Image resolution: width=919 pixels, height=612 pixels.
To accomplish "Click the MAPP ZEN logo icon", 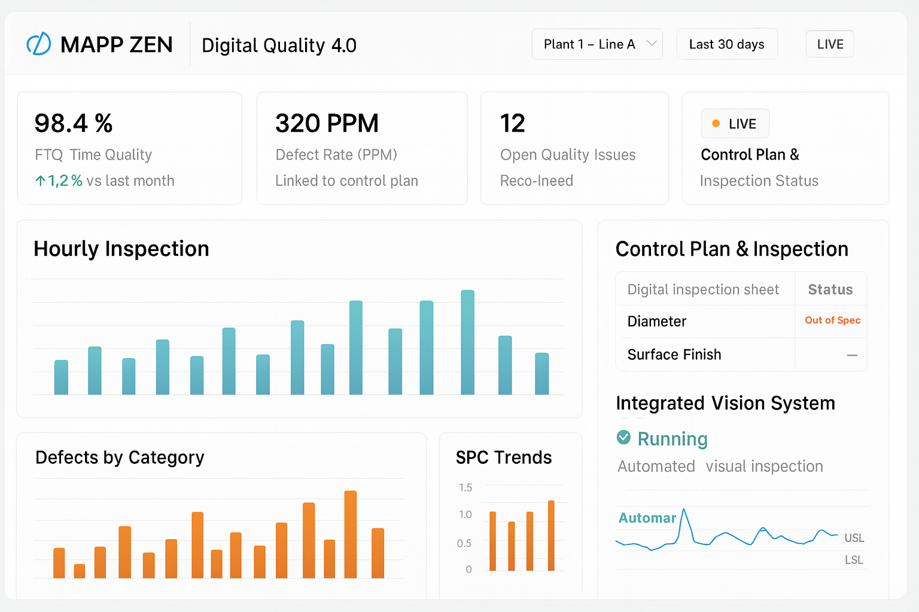I will tap(39, 44).
